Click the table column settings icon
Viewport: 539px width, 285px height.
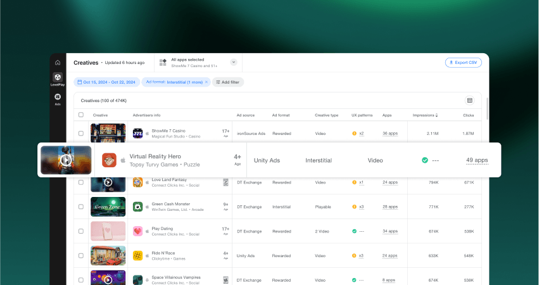[469, 100]
